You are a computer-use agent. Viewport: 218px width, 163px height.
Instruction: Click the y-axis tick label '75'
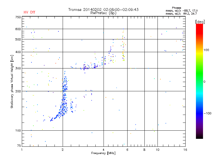click(x=19, y=146)
